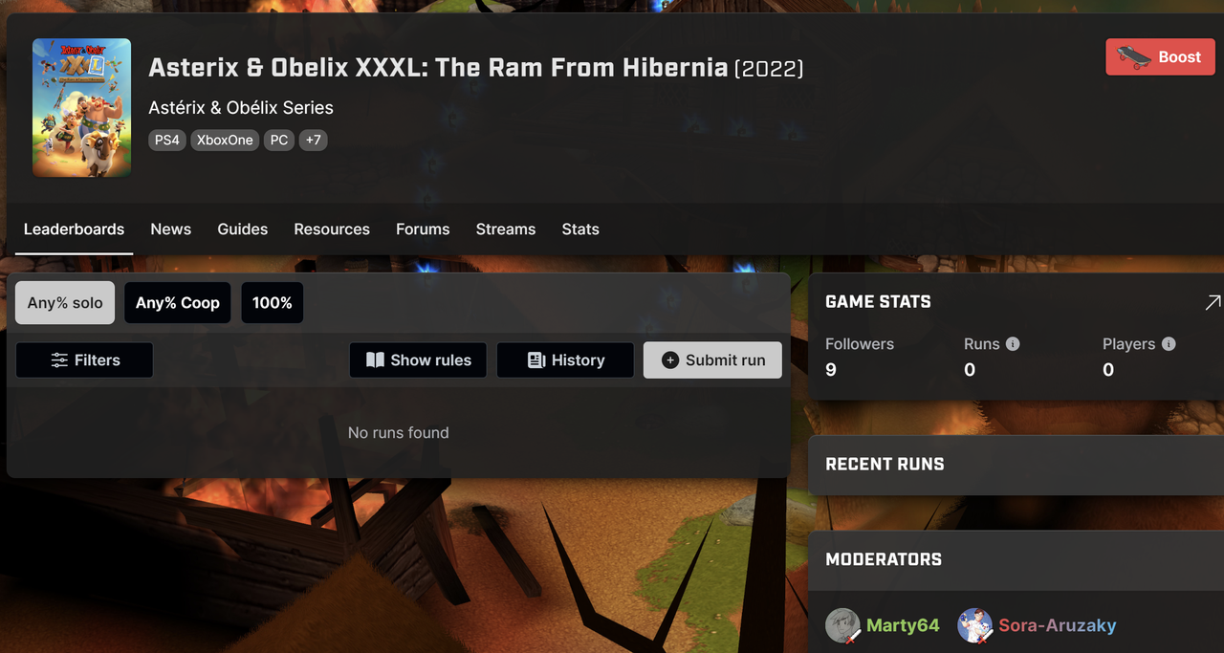Filter by the PS4 platform tag

pos(166,140)
